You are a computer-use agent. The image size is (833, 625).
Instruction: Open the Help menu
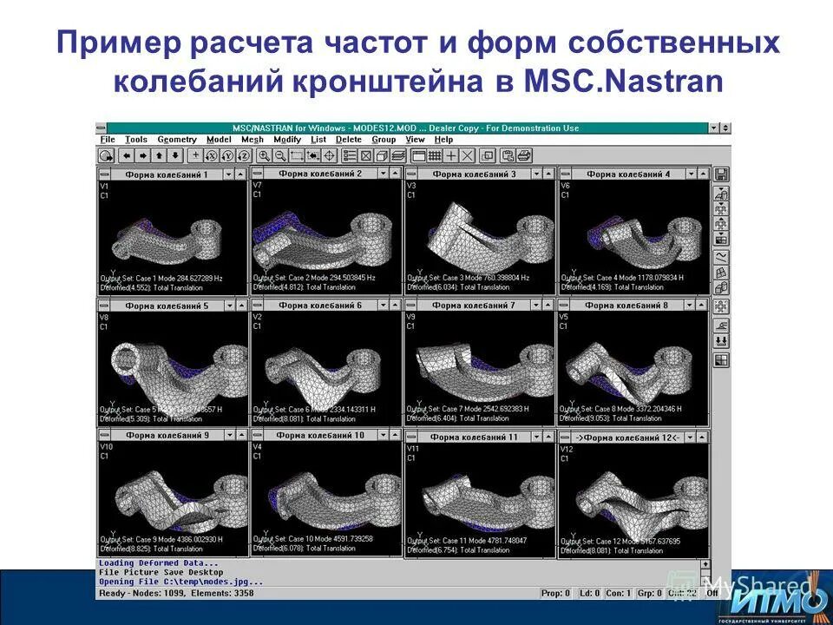[x=443, y=139]
